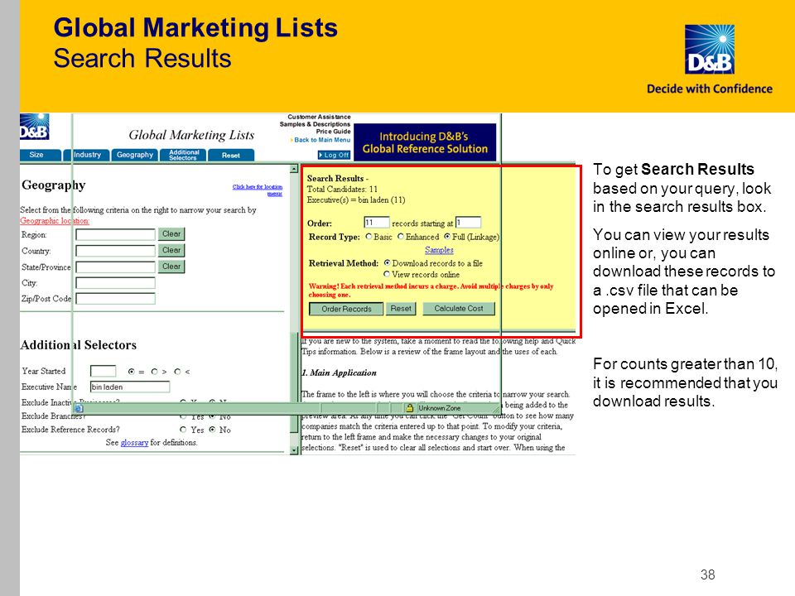Focus the Region input field
Viewport: 795px width, 596px height.
(116, 234)
